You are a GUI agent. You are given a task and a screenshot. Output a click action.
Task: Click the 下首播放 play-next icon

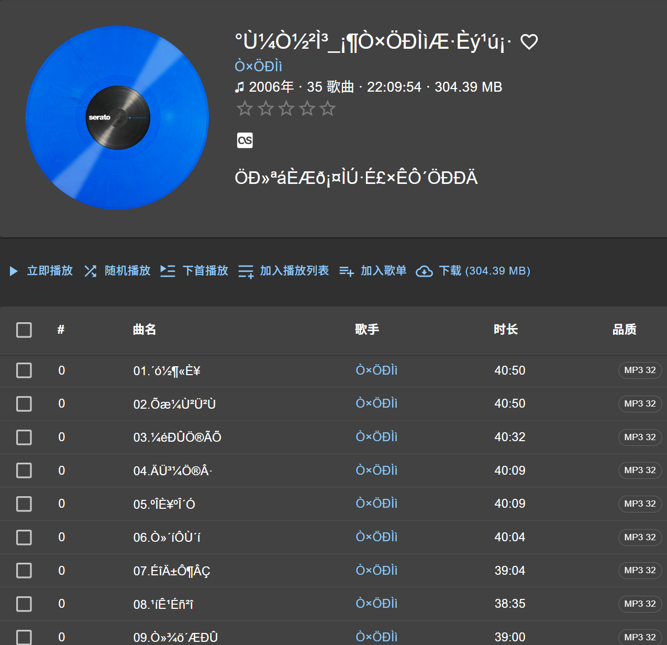click(168, 271)
